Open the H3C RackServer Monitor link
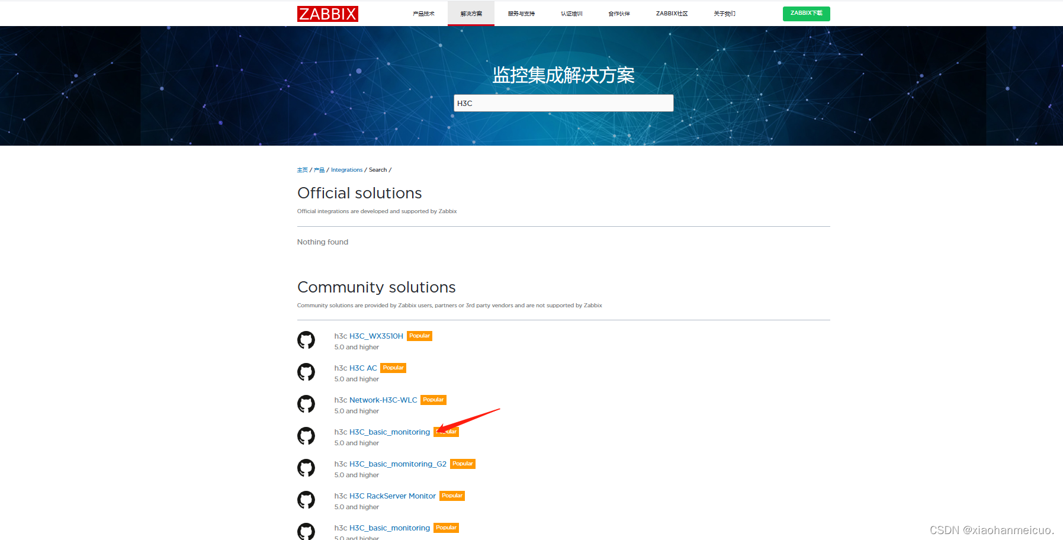 click(392, 496)
